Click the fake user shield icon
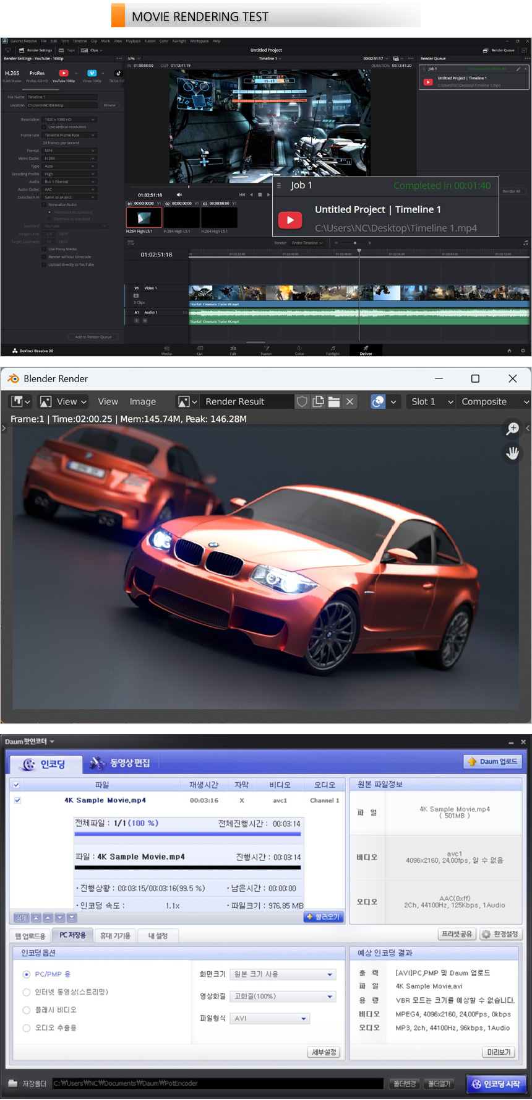Viewport: 532px width, 1100px height. click(302, 401)
